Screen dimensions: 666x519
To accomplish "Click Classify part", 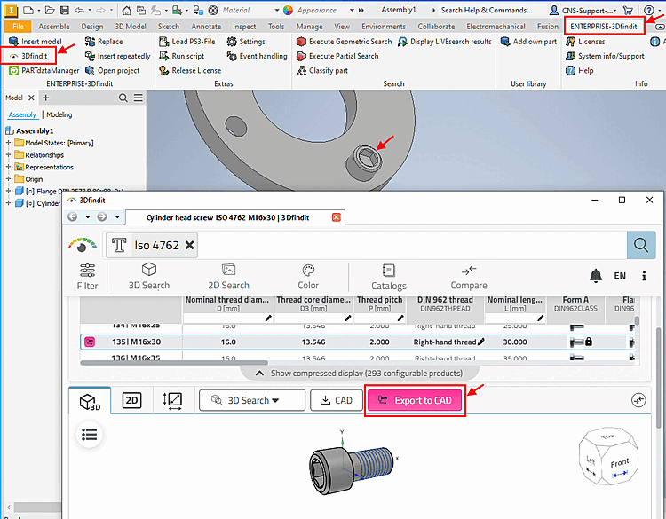I will (x=322, y=70).
